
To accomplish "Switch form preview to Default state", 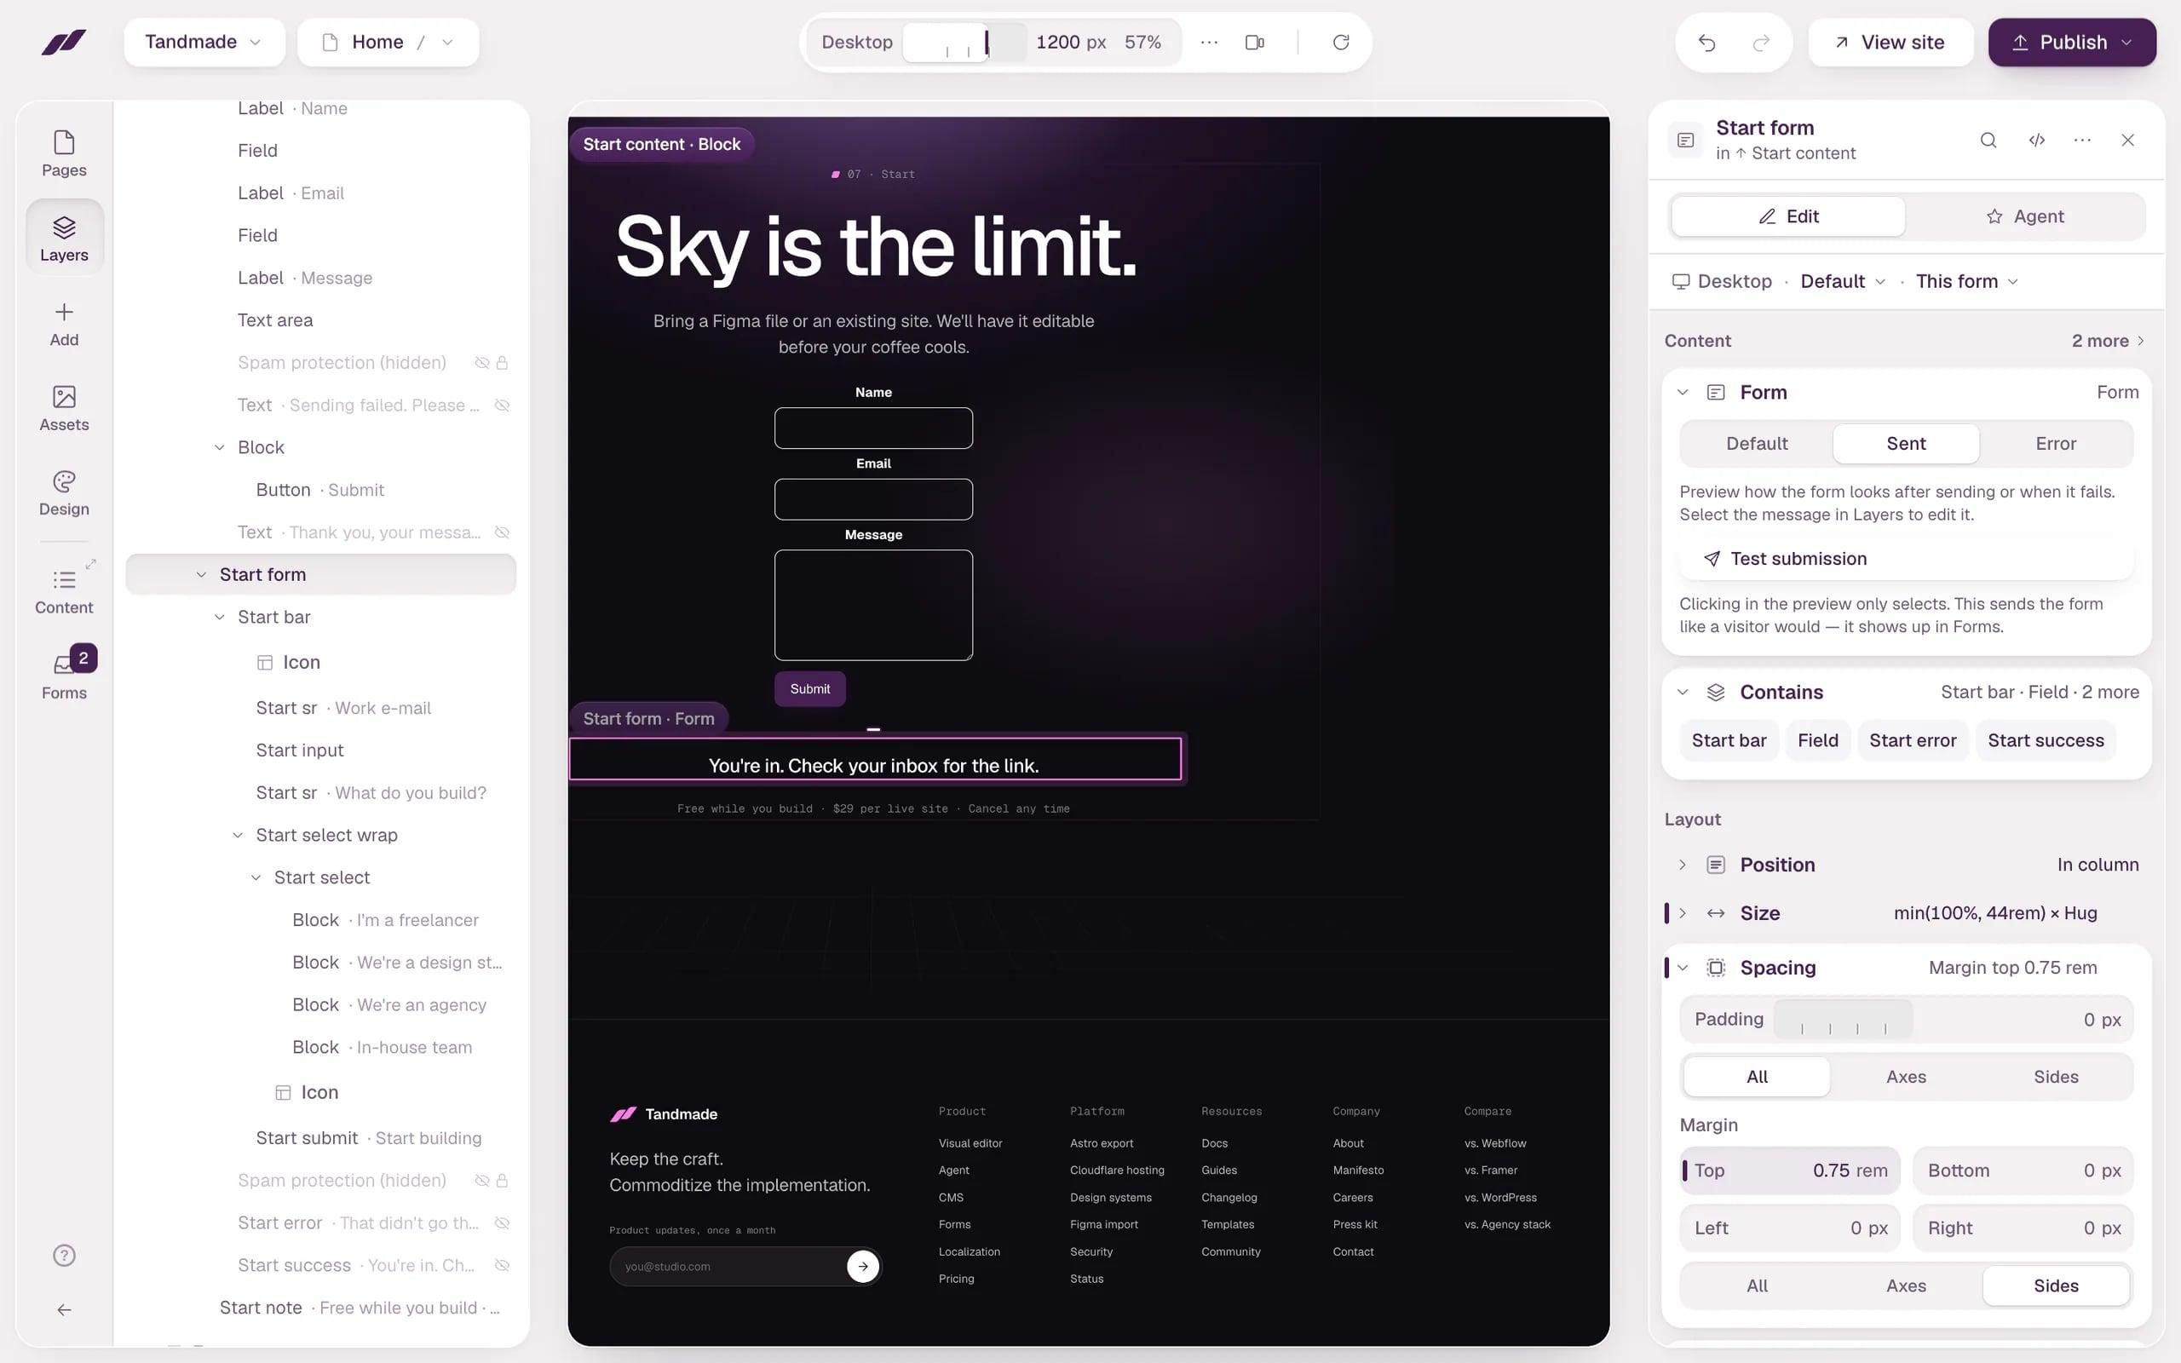I will tap(1757, 444).
